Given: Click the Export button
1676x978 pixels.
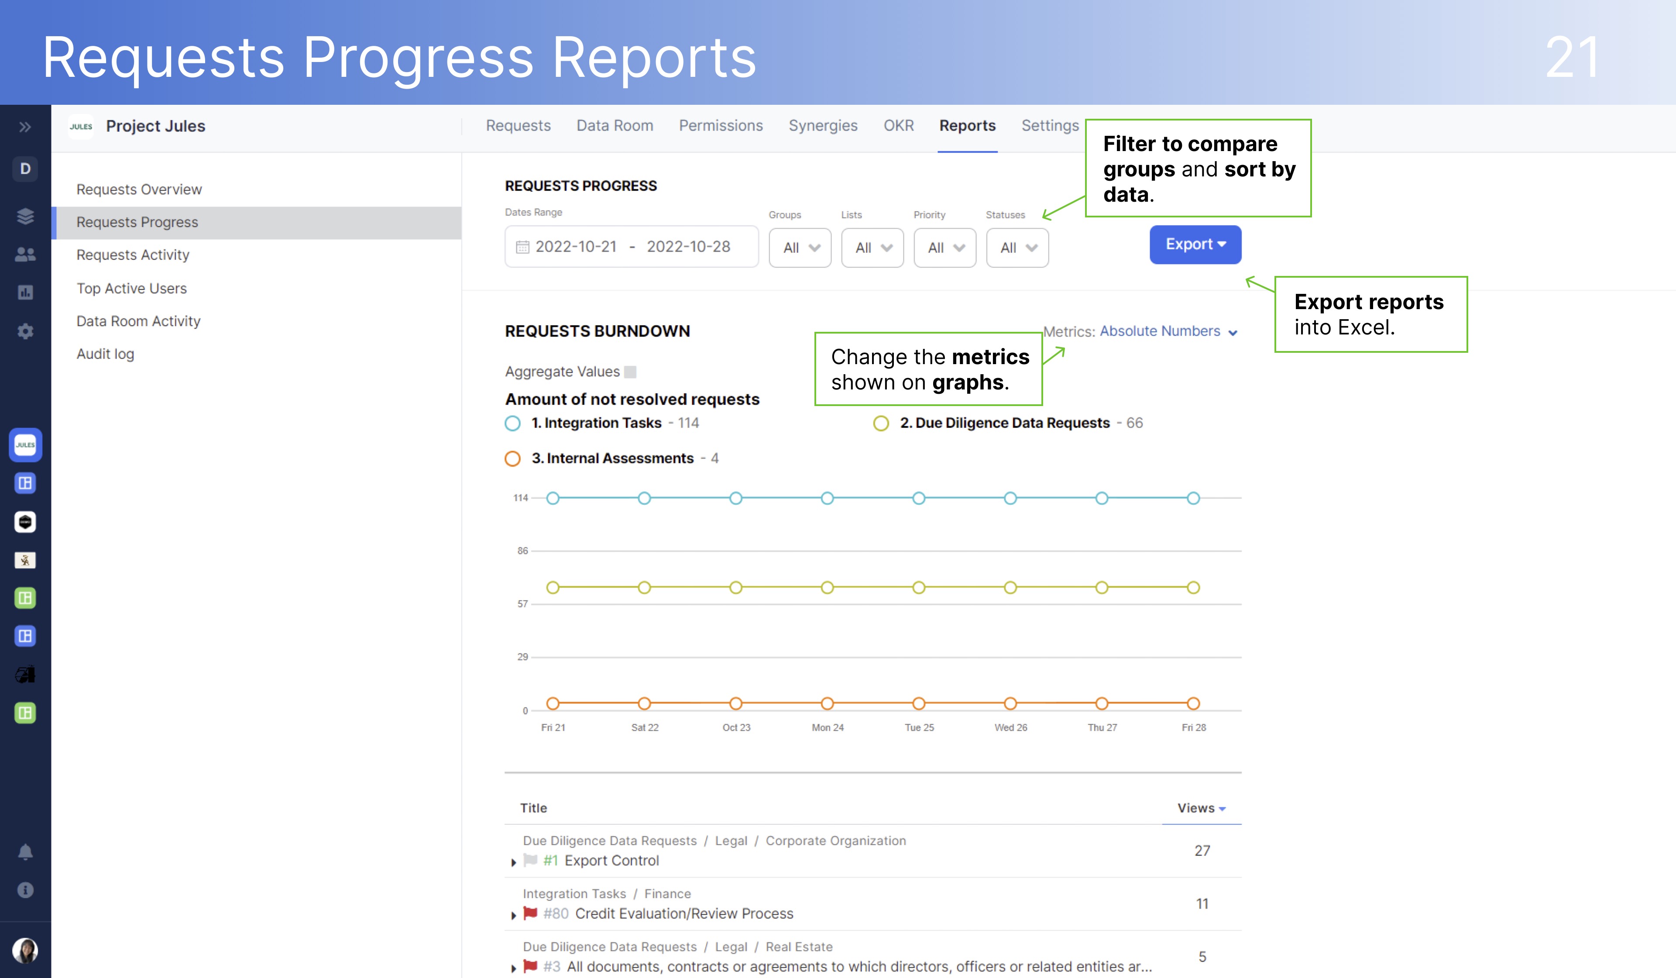Looking at the screenshot, I should click(1195, 244).
